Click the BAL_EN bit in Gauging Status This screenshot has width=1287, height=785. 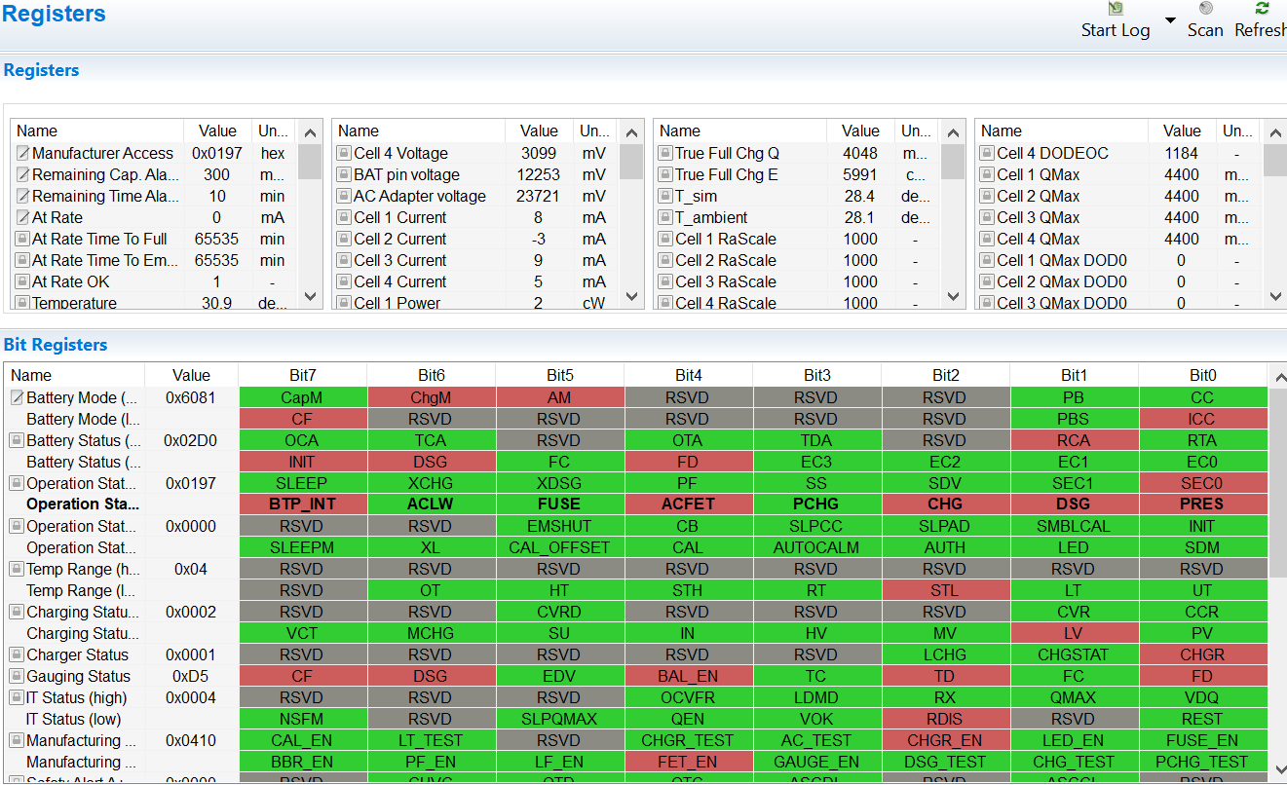coord(689,676)
